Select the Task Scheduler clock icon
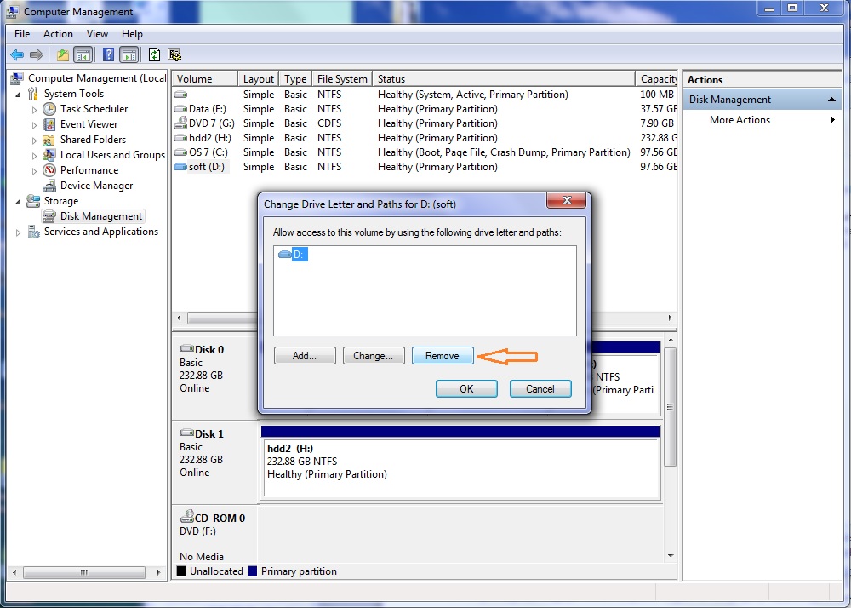Image resolution: width=851 pixels, height=608 pixels. pyautogui.click(x=49, y=109)
